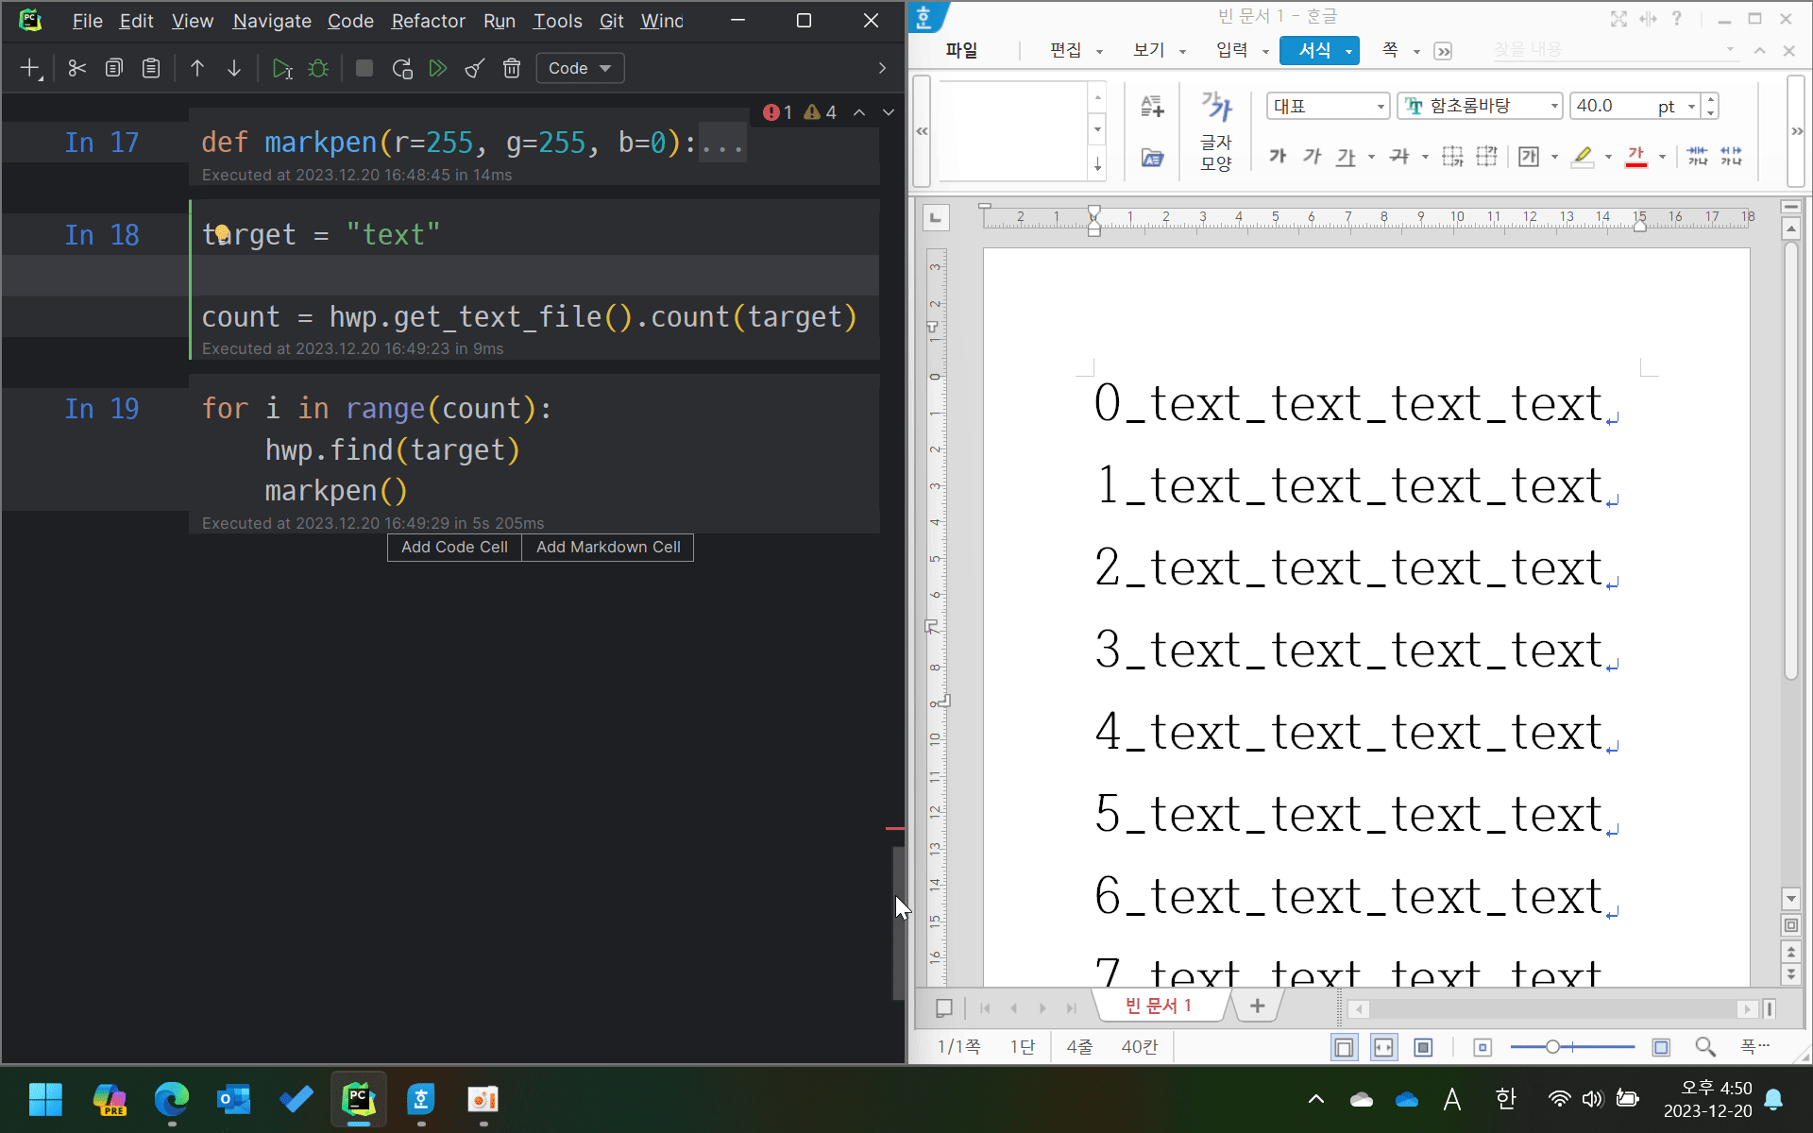Toggle italic text formatting in Hangul
This screenshot has width=1813, height=1133.
(1313, 156)
